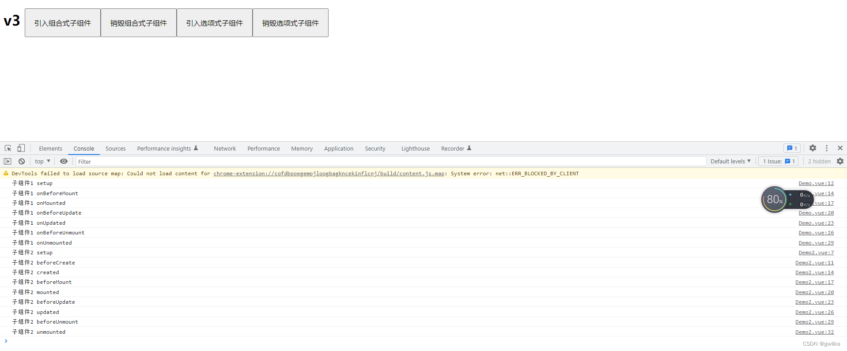Show the console sidebar panel icon
The width and height of the screenshot is (847, 351).
8,162
